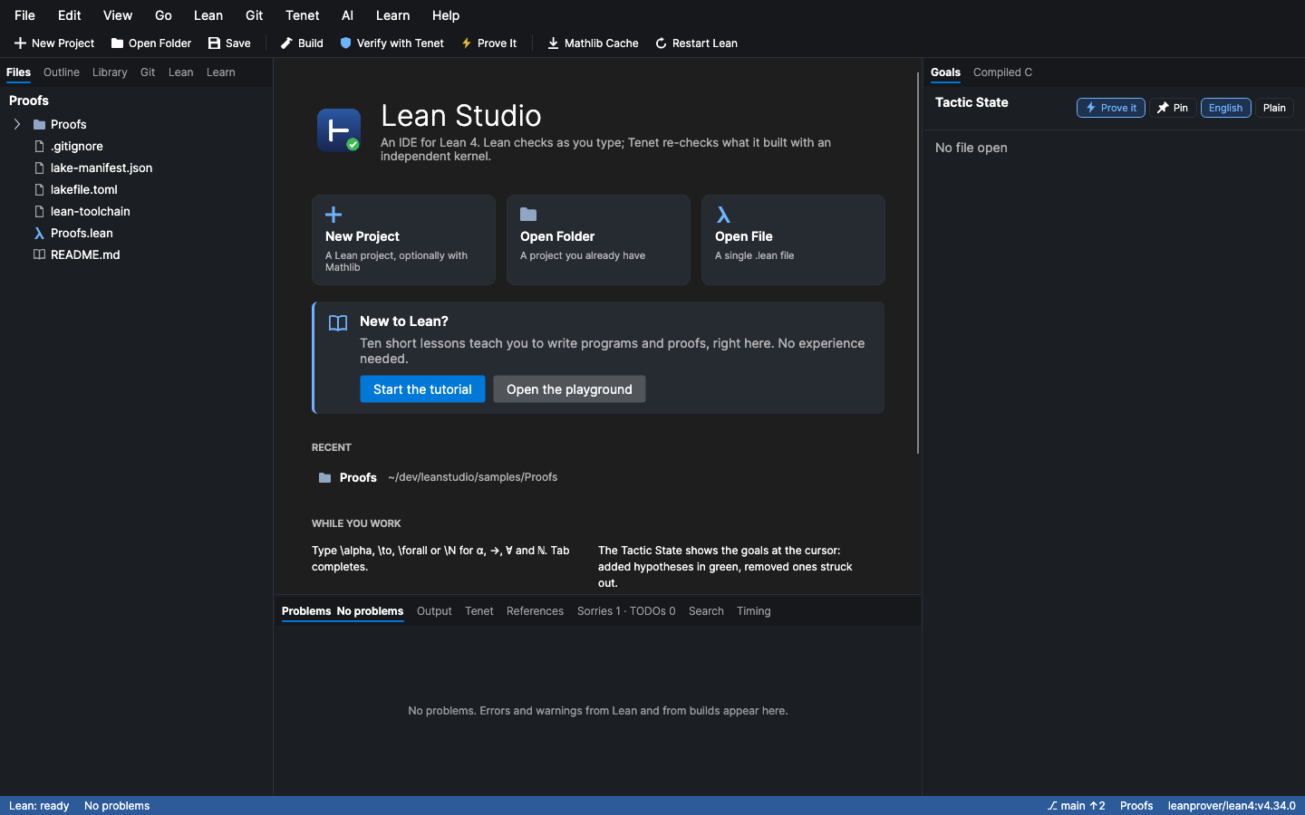Switch to the Goals tab

tap(945, 72)
